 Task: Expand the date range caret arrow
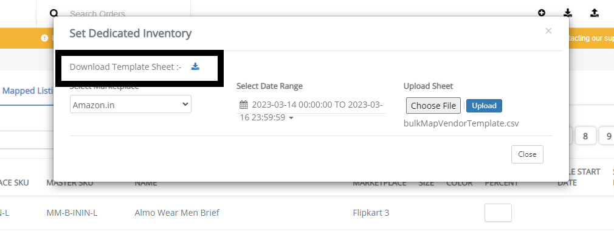coord(291,118)
